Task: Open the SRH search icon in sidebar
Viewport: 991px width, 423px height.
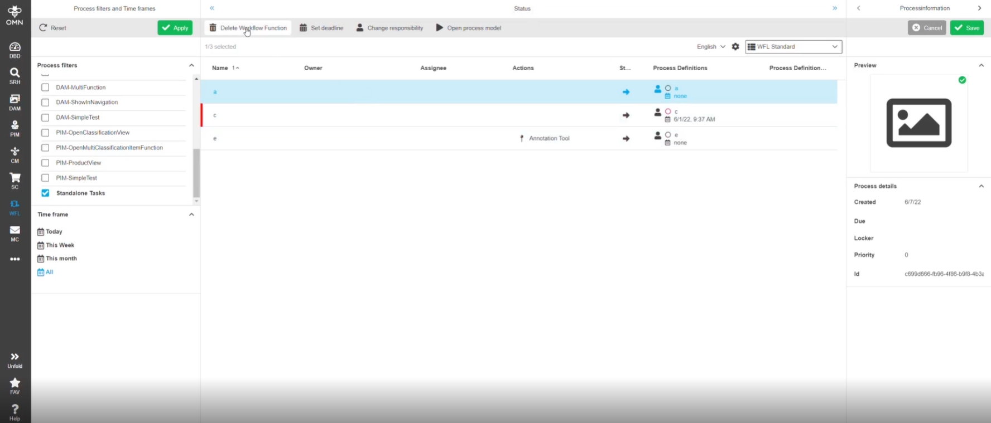Action: point(15,76)
